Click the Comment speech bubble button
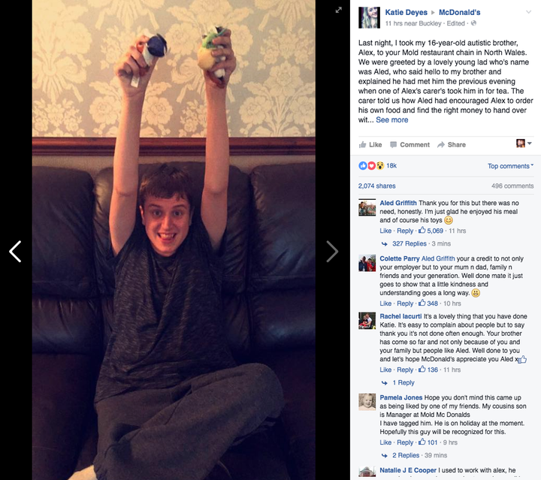This screenshot has width=541, height=480. (x=410, y=145)
